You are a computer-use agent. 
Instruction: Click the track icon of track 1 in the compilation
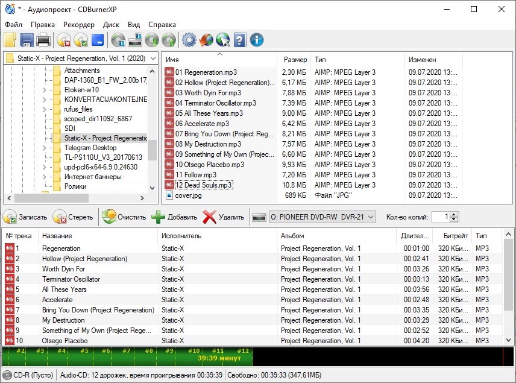[x=10, y=248]
